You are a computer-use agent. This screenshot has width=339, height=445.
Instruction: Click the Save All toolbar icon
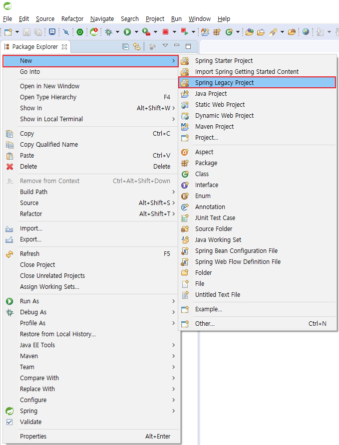[x=38, y=32]
